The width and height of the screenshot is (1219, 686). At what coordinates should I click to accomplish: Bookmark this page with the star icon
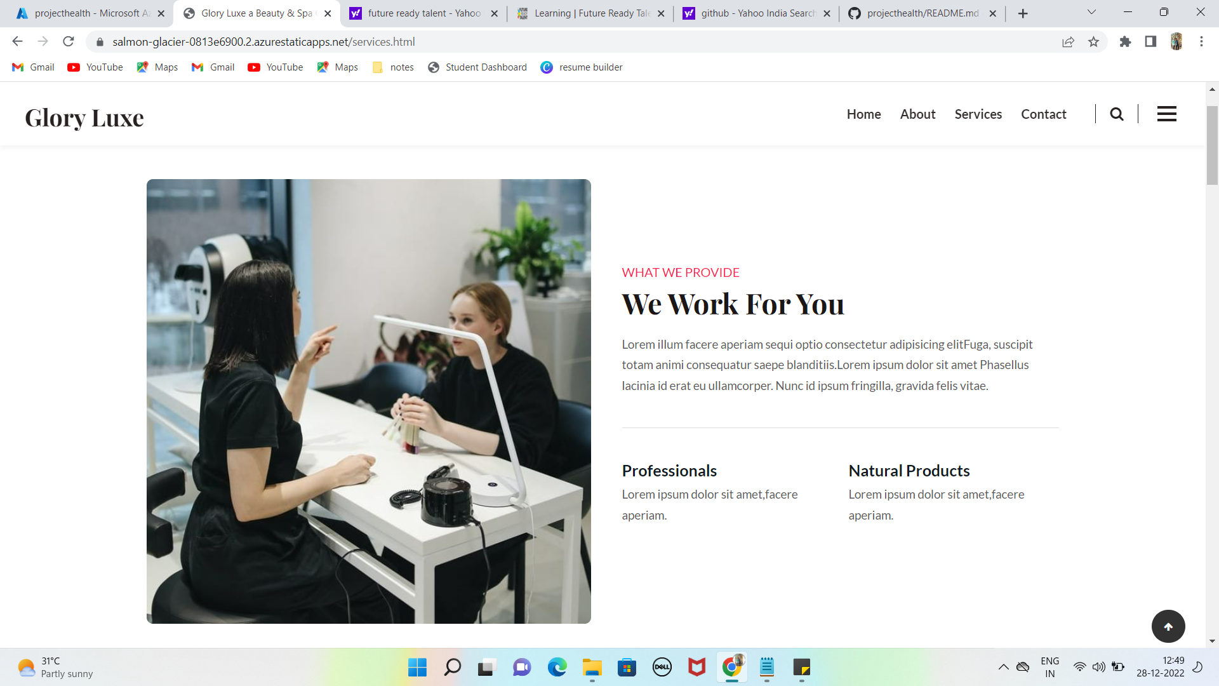[x=1093, y=42]
